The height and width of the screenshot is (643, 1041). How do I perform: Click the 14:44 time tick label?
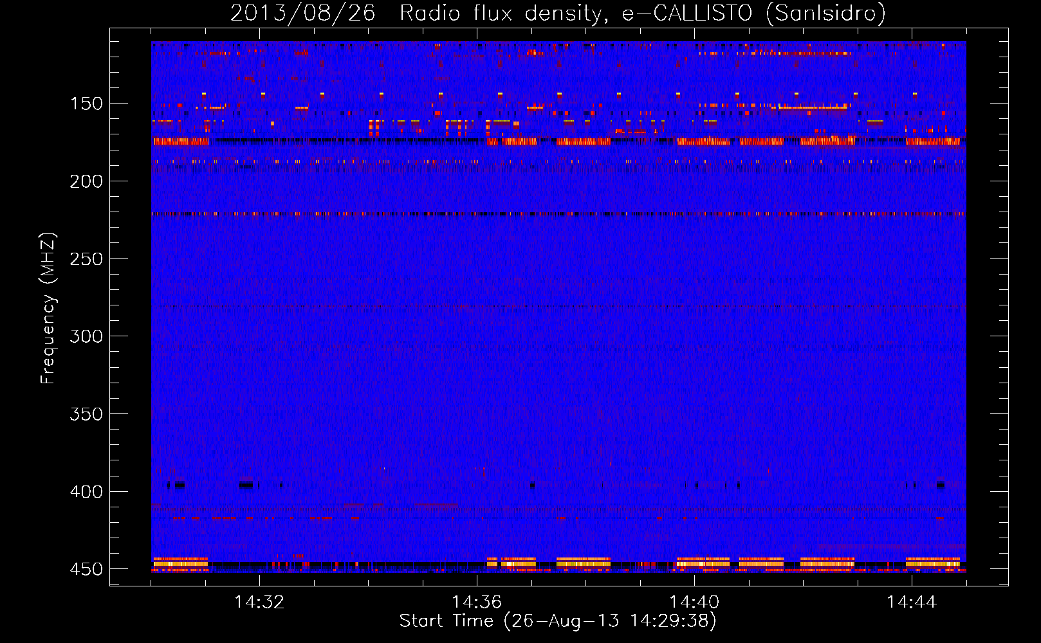912,602
